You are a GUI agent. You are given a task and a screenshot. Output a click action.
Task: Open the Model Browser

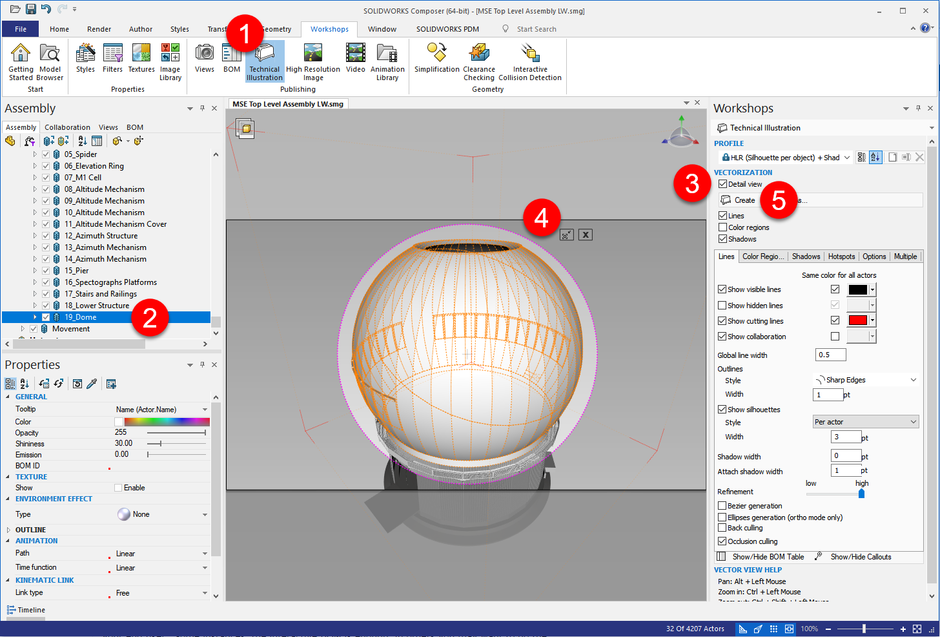coord(50,61)
